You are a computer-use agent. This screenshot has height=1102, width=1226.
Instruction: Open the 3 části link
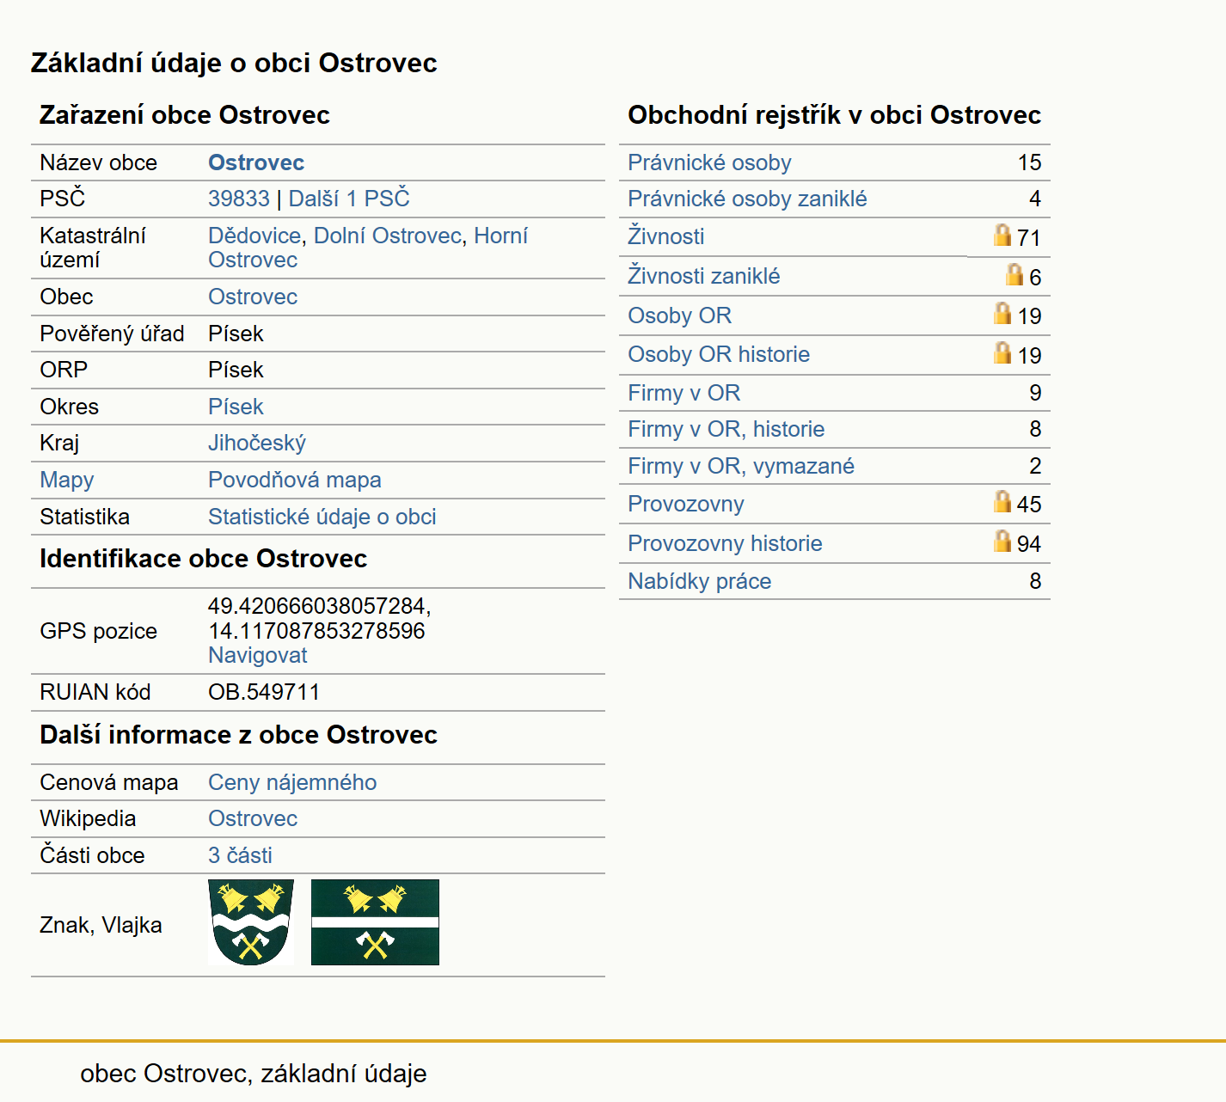[x=240, y=855]
